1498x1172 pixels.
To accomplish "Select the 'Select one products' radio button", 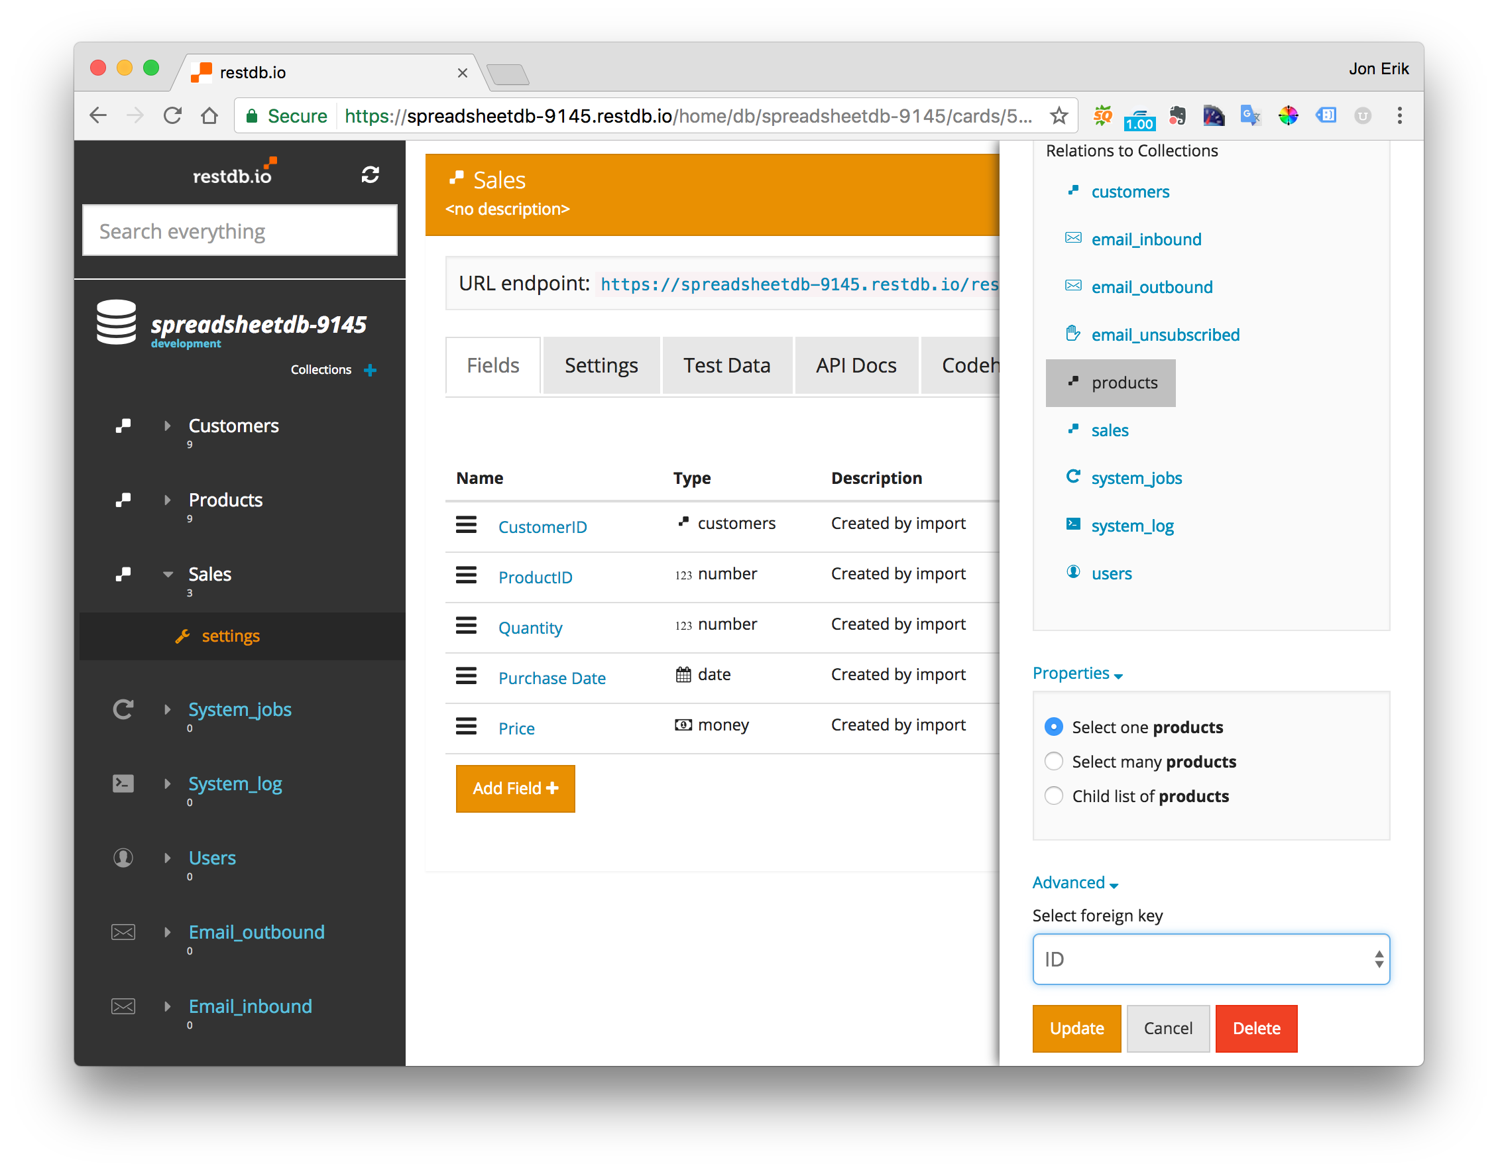I will pos(1052,726).
